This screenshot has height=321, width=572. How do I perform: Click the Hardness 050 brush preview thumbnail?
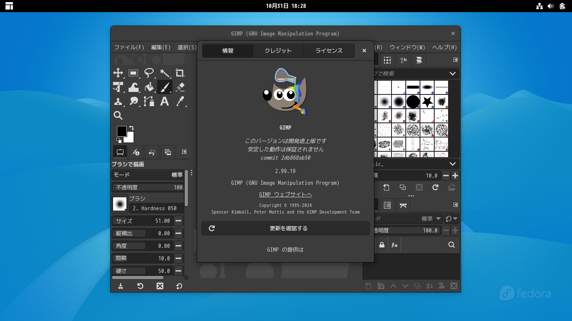click(120, 204)
